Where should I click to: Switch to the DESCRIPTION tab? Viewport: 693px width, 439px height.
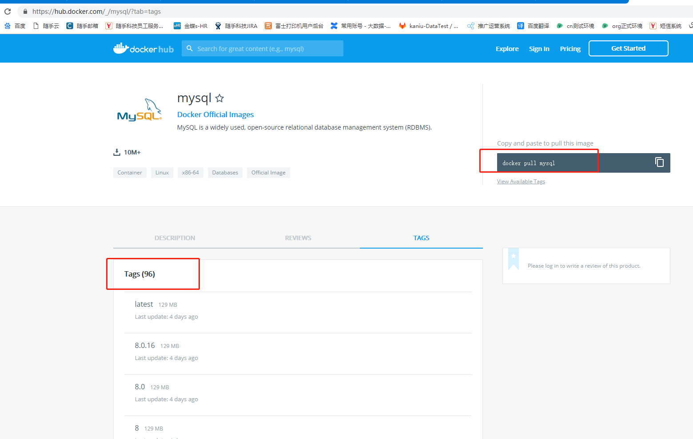click(175, 238)
